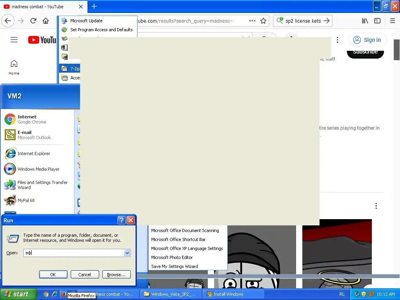This screenshot has height=300, width=400.
Task: Click the Windows start button
Action: [x=18, y=294]
